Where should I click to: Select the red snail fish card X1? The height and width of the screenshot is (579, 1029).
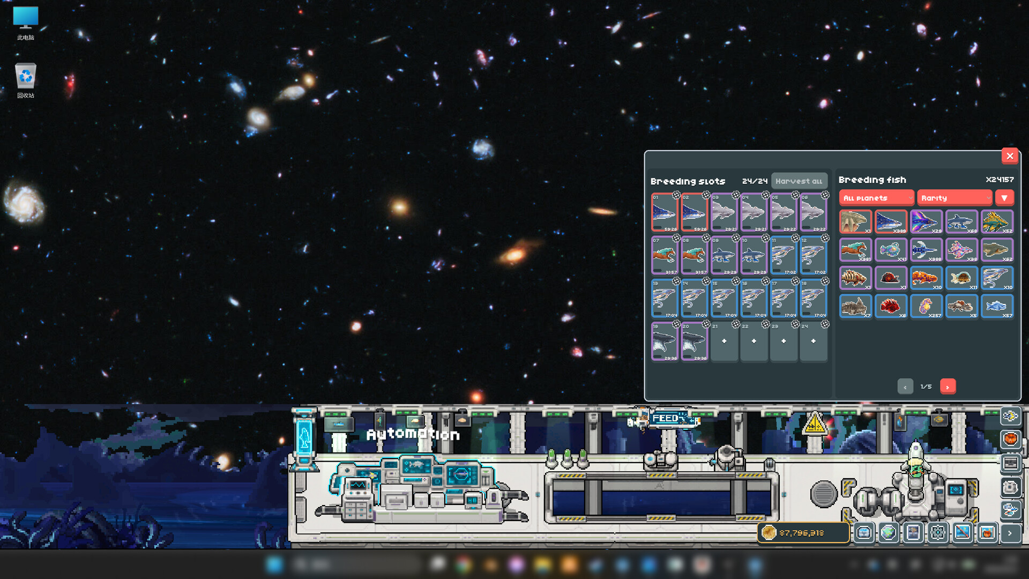[x=891, y=278]
